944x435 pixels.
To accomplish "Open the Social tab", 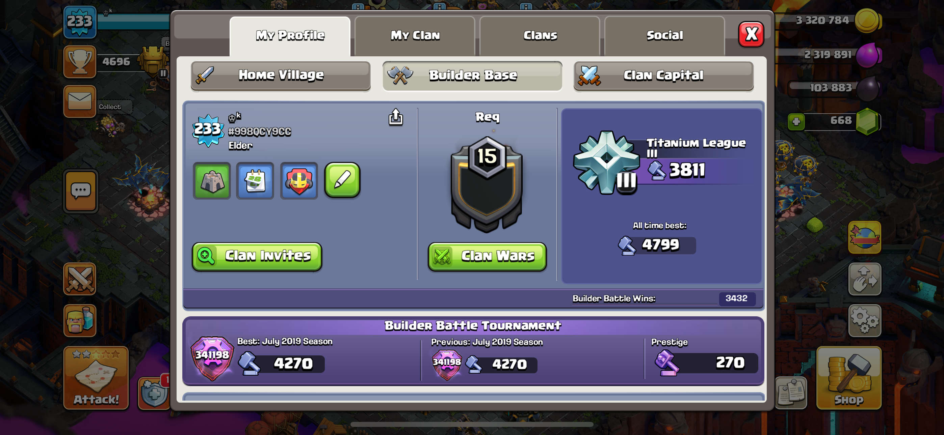I will click(x=664, y=35).
